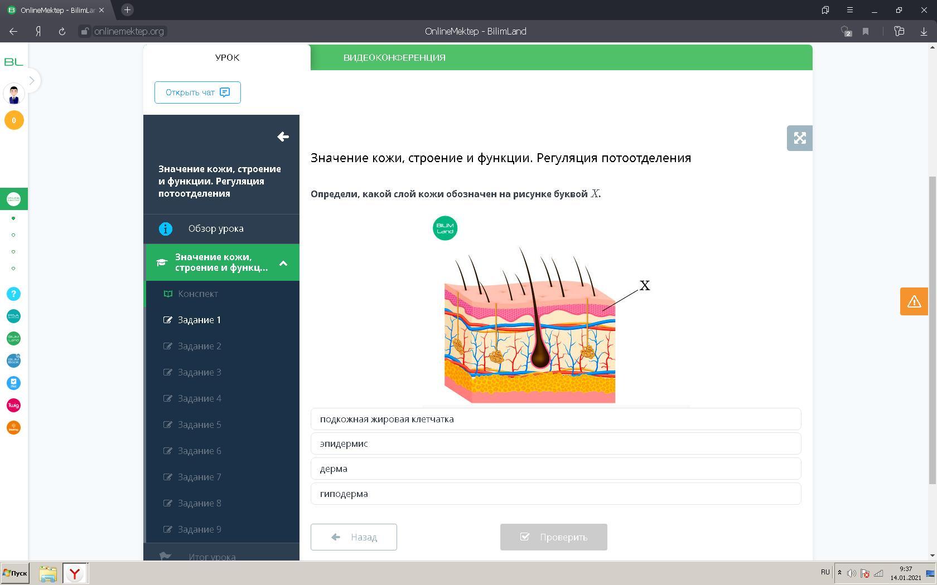937x585 pixels.
Task: Open the blue question mark help icon
Action: pos(13,294)
